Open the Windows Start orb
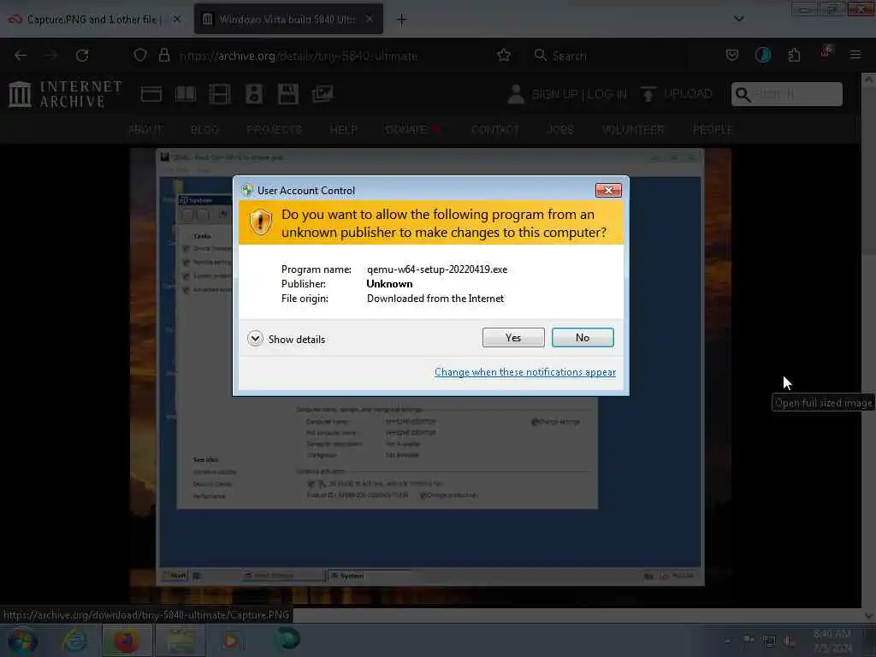The image size is (876, 657). pos(22,641)
